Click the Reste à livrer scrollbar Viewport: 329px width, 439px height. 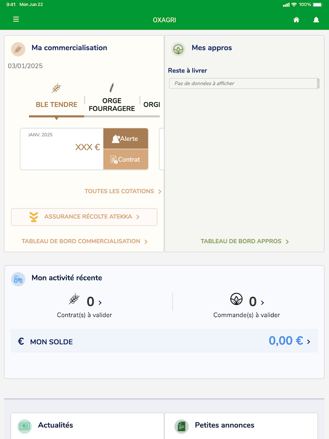tap(318, 83)
